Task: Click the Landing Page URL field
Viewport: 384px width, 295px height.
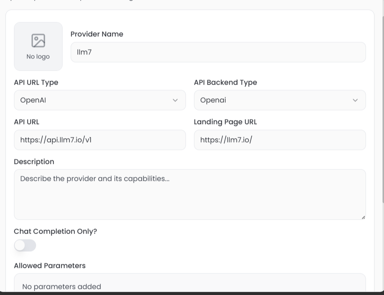Action: tap(280, 140)
